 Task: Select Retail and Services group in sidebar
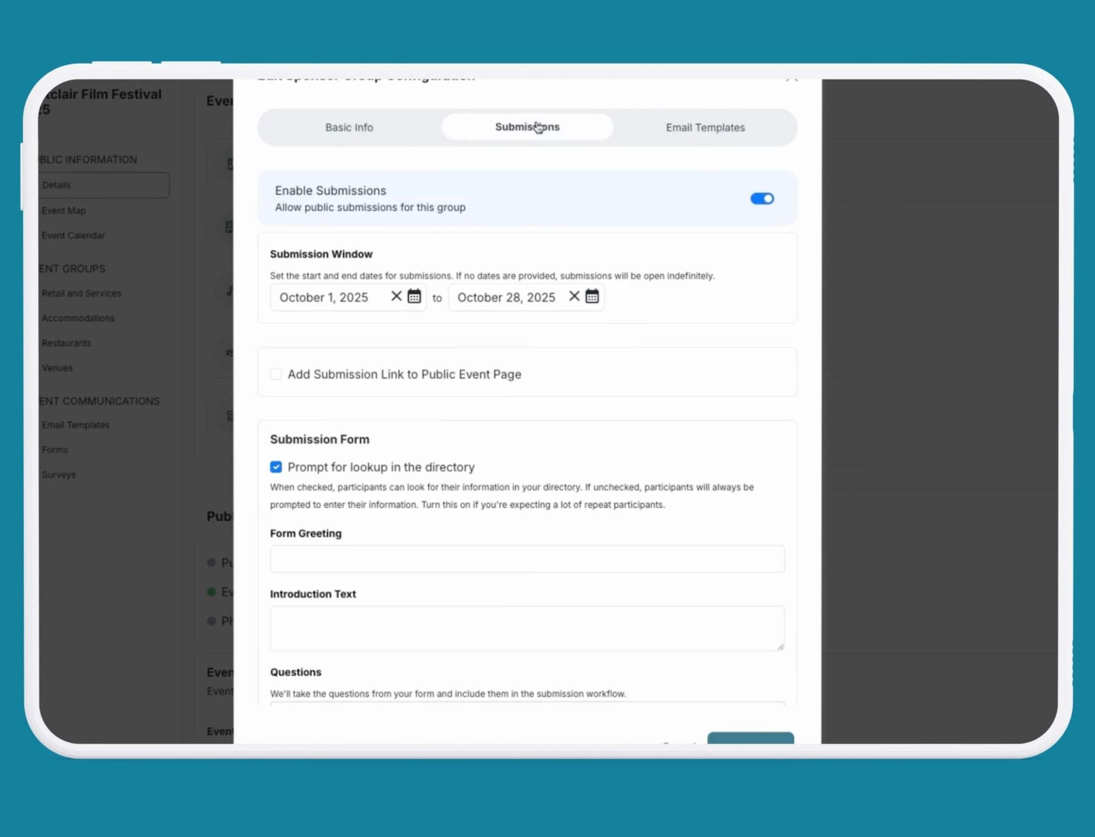(x=82, y=293)
